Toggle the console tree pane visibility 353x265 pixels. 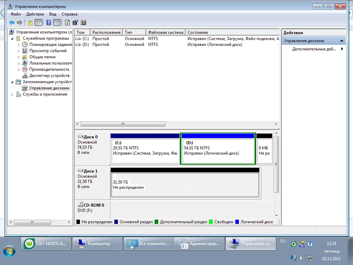coord(39,23)
